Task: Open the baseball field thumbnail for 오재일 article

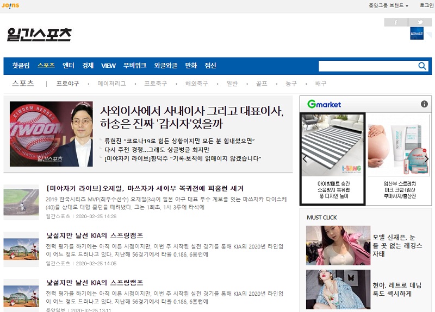Action: 21,202
